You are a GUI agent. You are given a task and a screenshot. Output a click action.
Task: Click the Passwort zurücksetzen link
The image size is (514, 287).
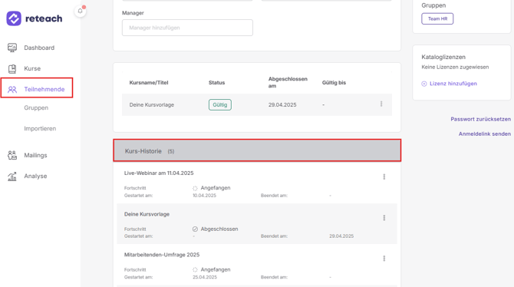[x=480, y=119]
